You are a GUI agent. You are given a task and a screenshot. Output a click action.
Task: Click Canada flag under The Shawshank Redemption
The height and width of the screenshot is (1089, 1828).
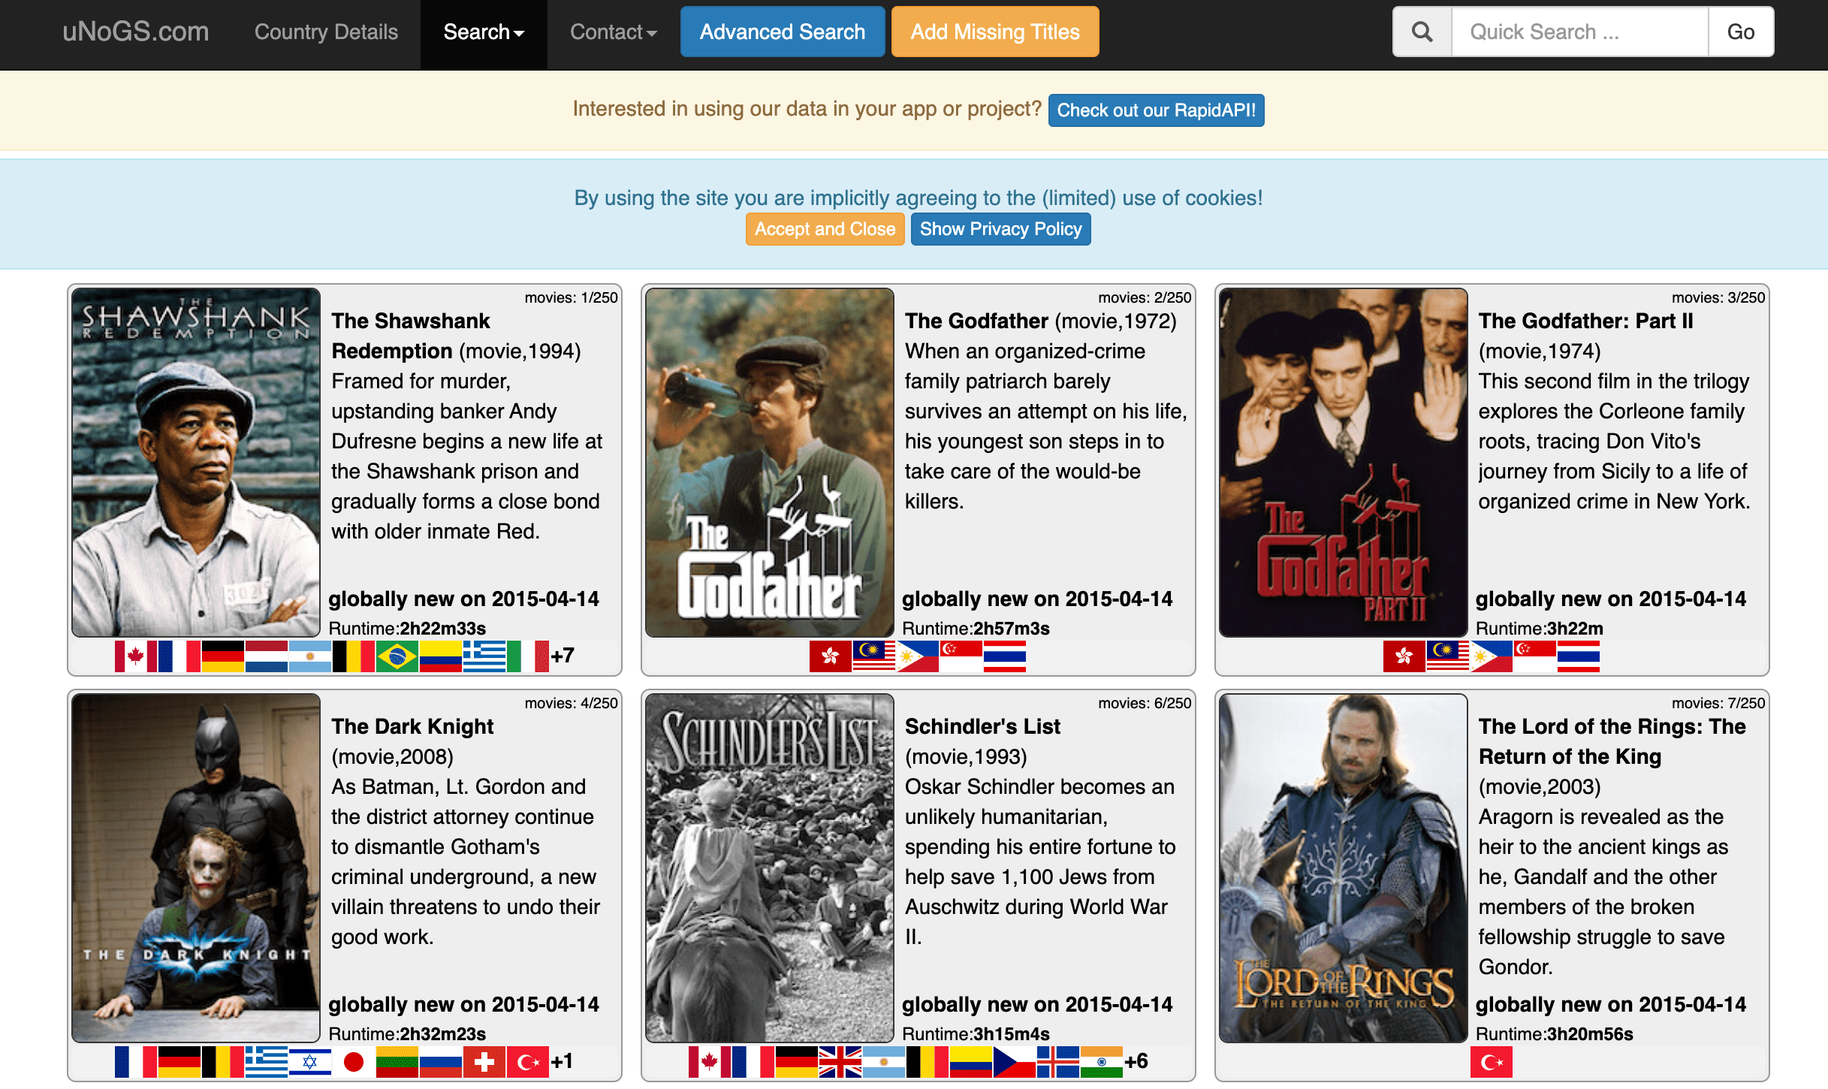click(x=136, y=656)
